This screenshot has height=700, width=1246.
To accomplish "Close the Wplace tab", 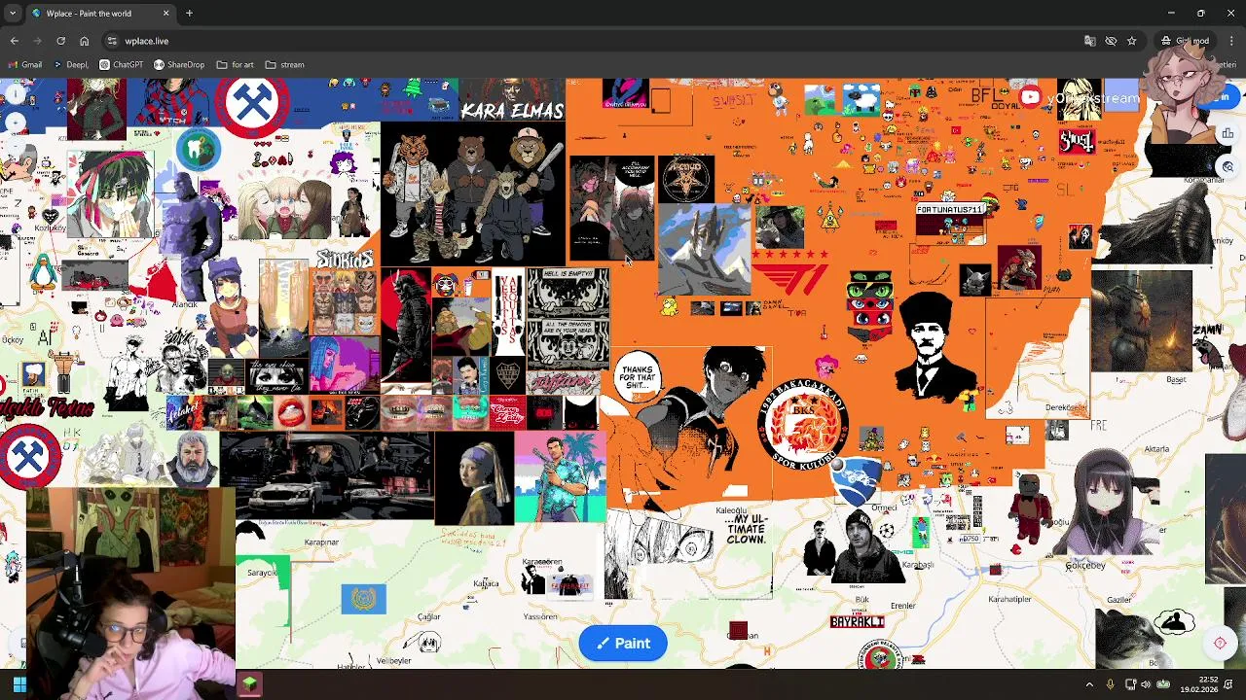I will 165,14.
